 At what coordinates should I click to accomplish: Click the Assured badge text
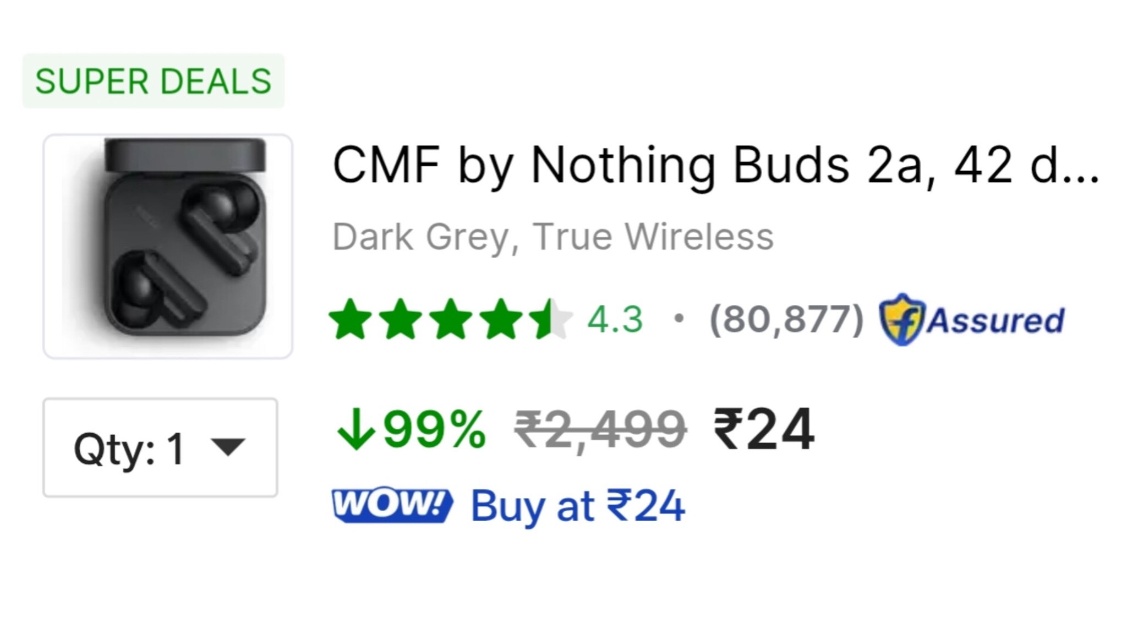(x=996, y=321)
